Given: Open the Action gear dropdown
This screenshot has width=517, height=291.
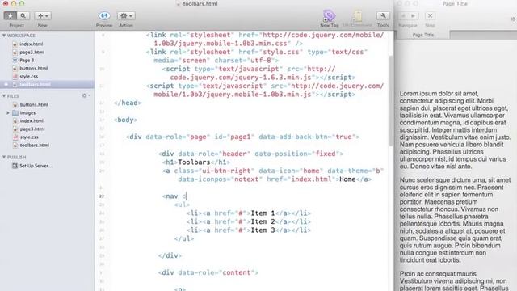Looking at the screenshot, I should 126,15.
